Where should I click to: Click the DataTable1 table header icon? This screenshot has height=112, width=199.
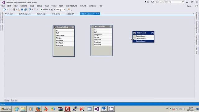(x=135, y=33)
